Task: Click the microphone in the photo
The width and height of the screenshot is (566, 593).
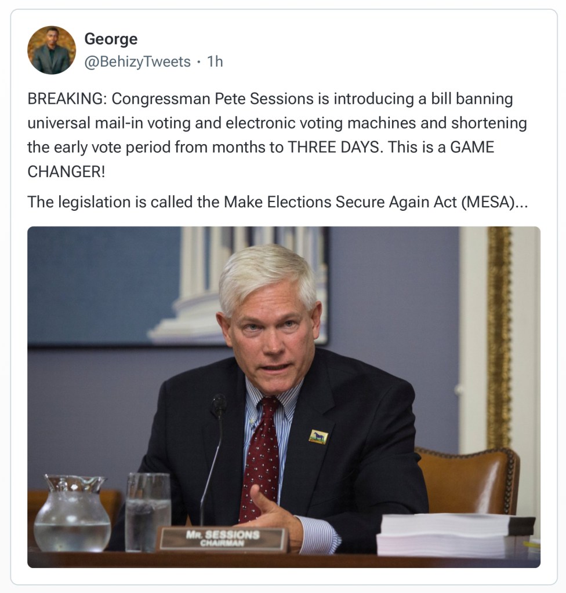Action: tap(219, 405)
